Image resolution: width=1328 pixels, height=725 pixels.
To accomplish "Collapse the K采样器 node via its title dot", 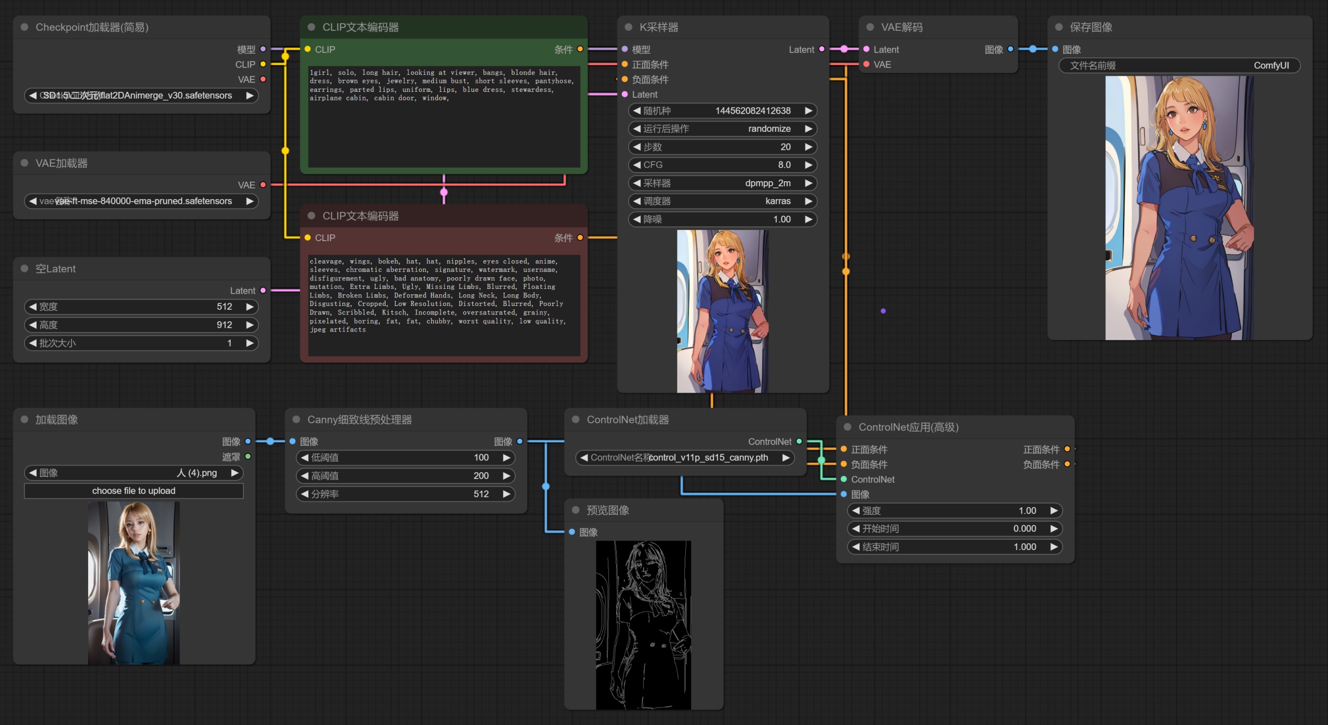I will [628, 27].
